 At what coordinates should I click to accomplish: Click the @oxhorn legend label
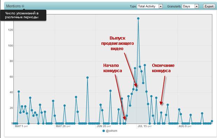111,131
